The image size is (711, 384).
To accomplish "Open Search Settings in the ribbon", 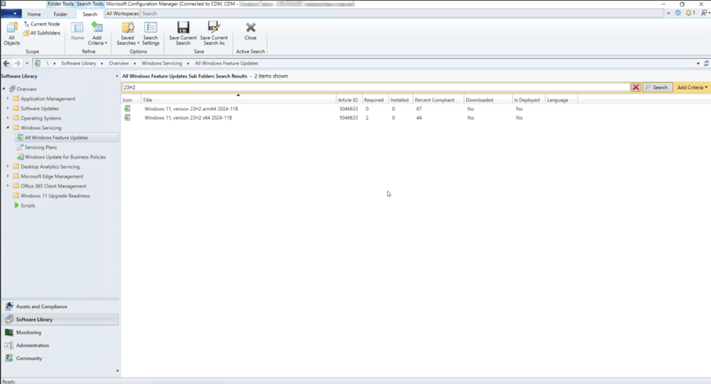I will [x=150, y=33].
